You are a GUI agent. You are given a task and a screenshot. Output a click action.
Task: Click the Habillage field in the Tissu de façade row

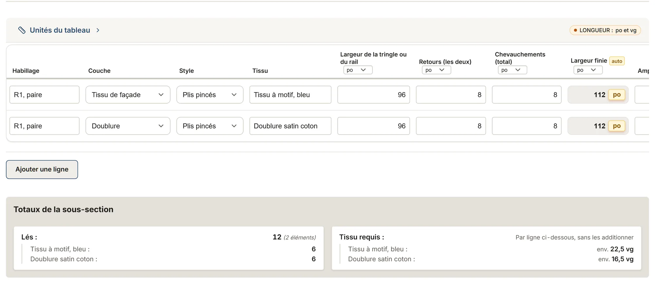coord(45,95)
